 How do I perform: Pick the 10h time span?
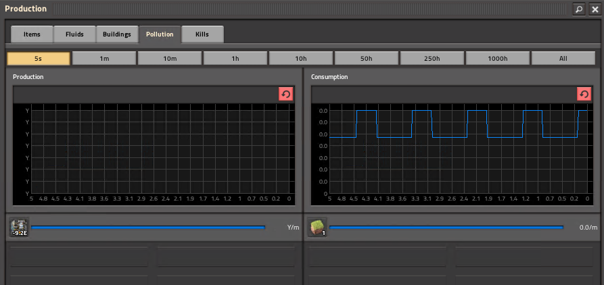301,59
